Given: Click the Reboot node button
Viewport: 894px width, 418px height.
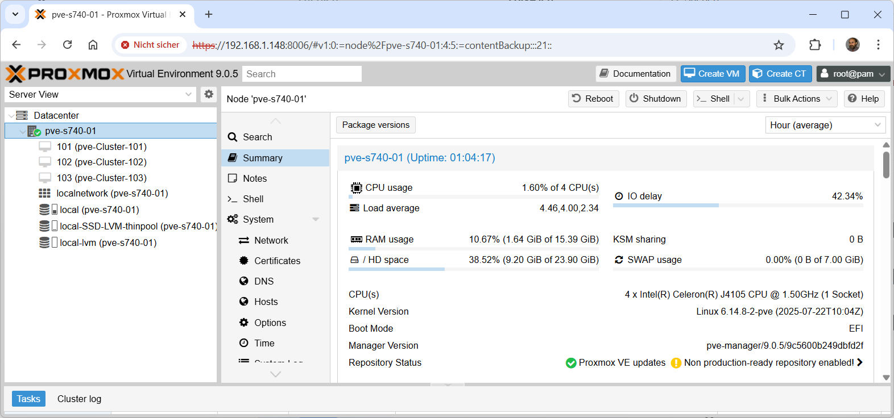Looking at the screenshot, I should 593,99.
